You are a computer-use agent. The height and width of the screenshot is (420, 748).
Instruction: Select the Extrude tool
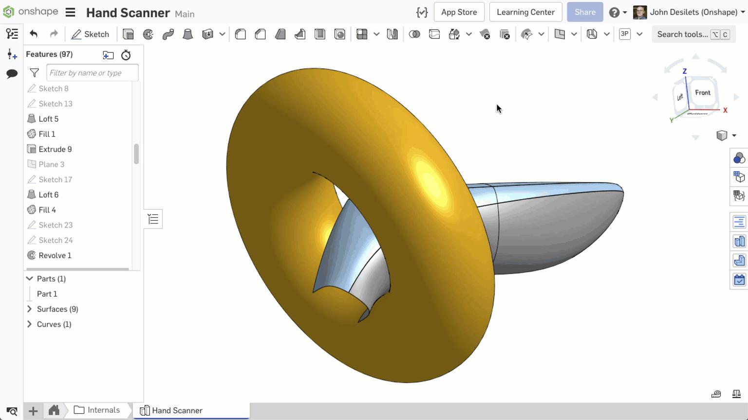tap(128, 34)
